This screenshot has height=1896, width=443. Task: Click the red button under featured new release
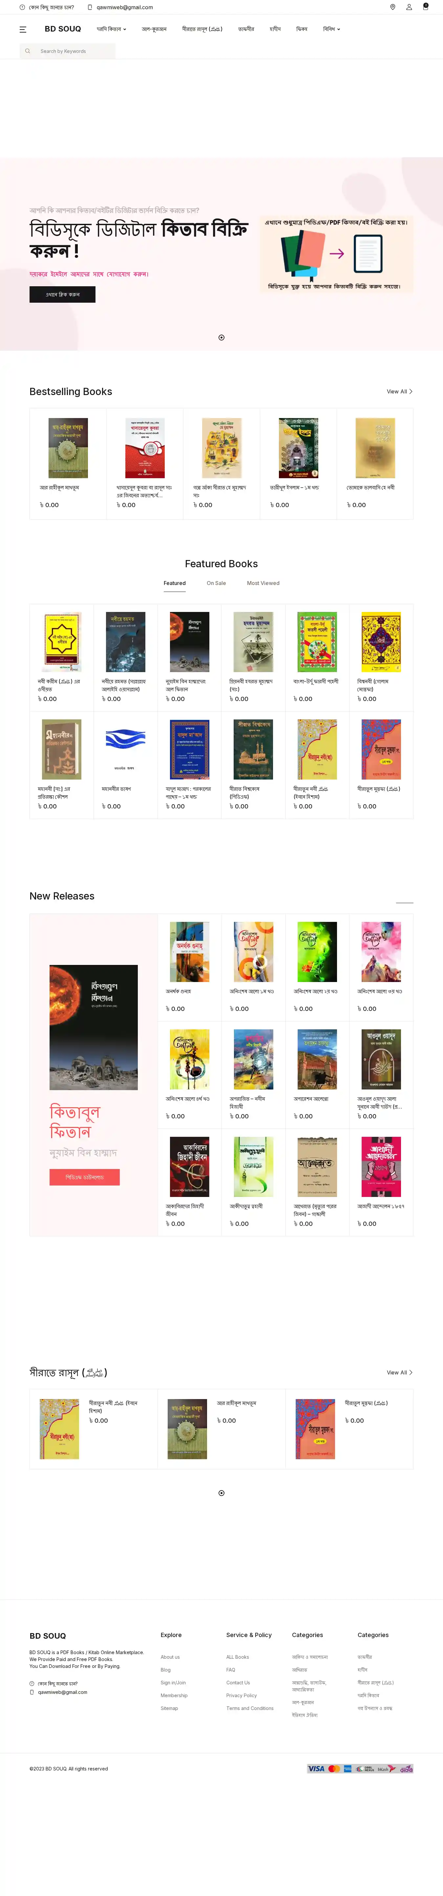(84, 1177)
